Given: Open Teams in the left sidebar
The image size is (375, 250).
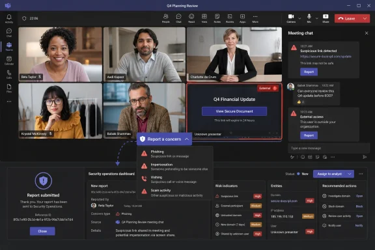Looking at the screenshot, I should point(9,46).
